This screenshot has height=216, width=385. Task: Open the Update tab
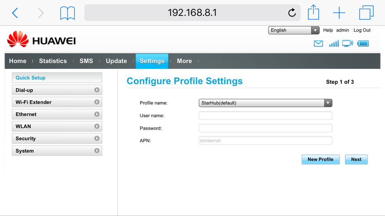click(x=116, y=61)
